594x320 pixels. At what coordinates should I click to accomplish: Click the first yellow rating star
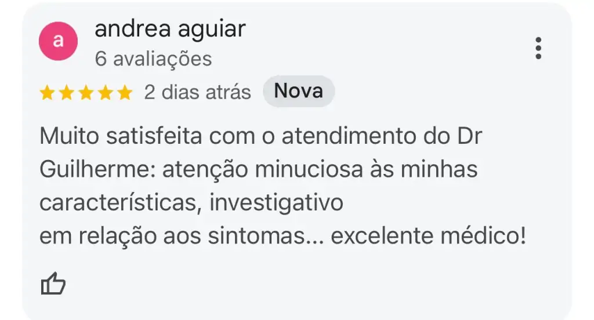coord(48,93)
